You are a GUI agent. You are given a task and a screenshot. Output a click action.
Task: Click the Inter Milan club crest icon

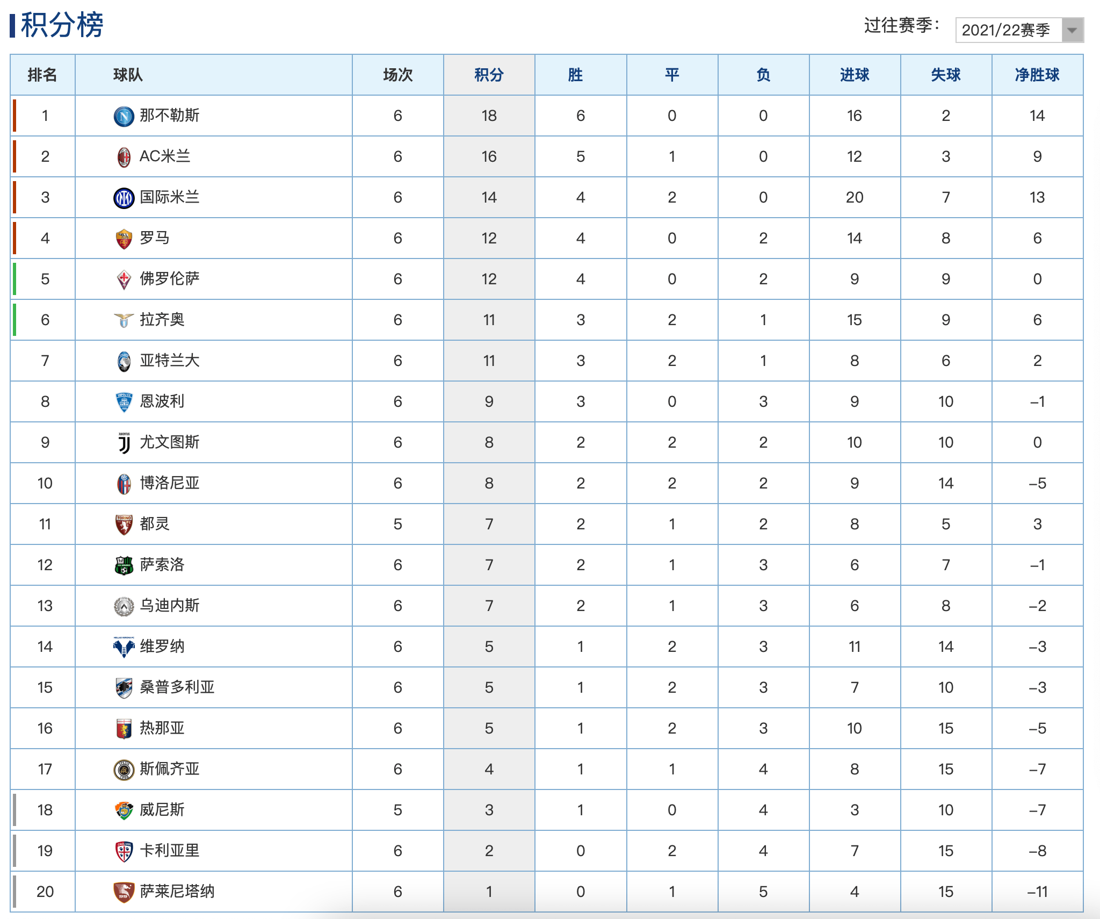pos(124,198)
